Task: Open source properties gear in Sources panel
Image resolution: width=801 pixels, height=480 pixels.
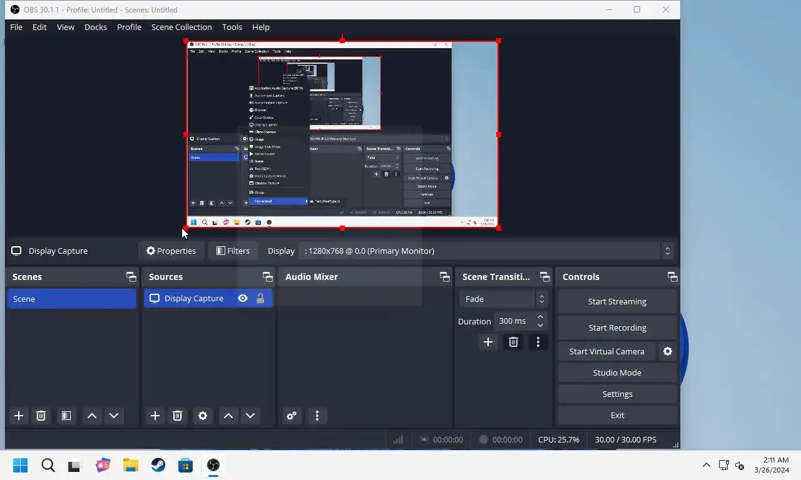Action: (203, 416)
